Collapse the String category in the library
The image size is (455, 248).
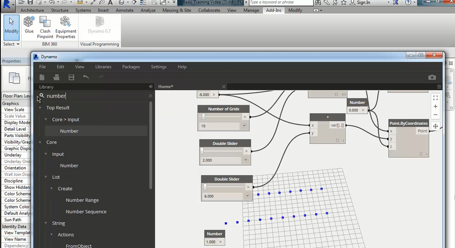pyautogui.click(x=46, y=223)
